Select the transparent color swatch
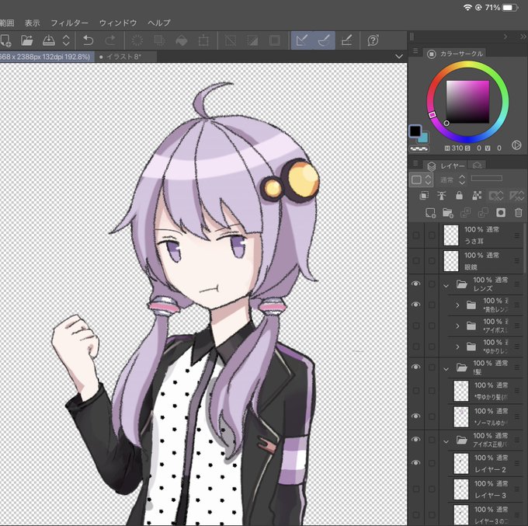This screenshot has width=528, height=526. [x=419, y=148]
